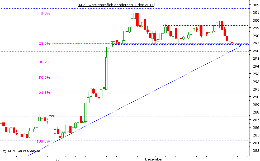Click the price axis value 286
The image size is (260, 161).
[x=256, y=128]
